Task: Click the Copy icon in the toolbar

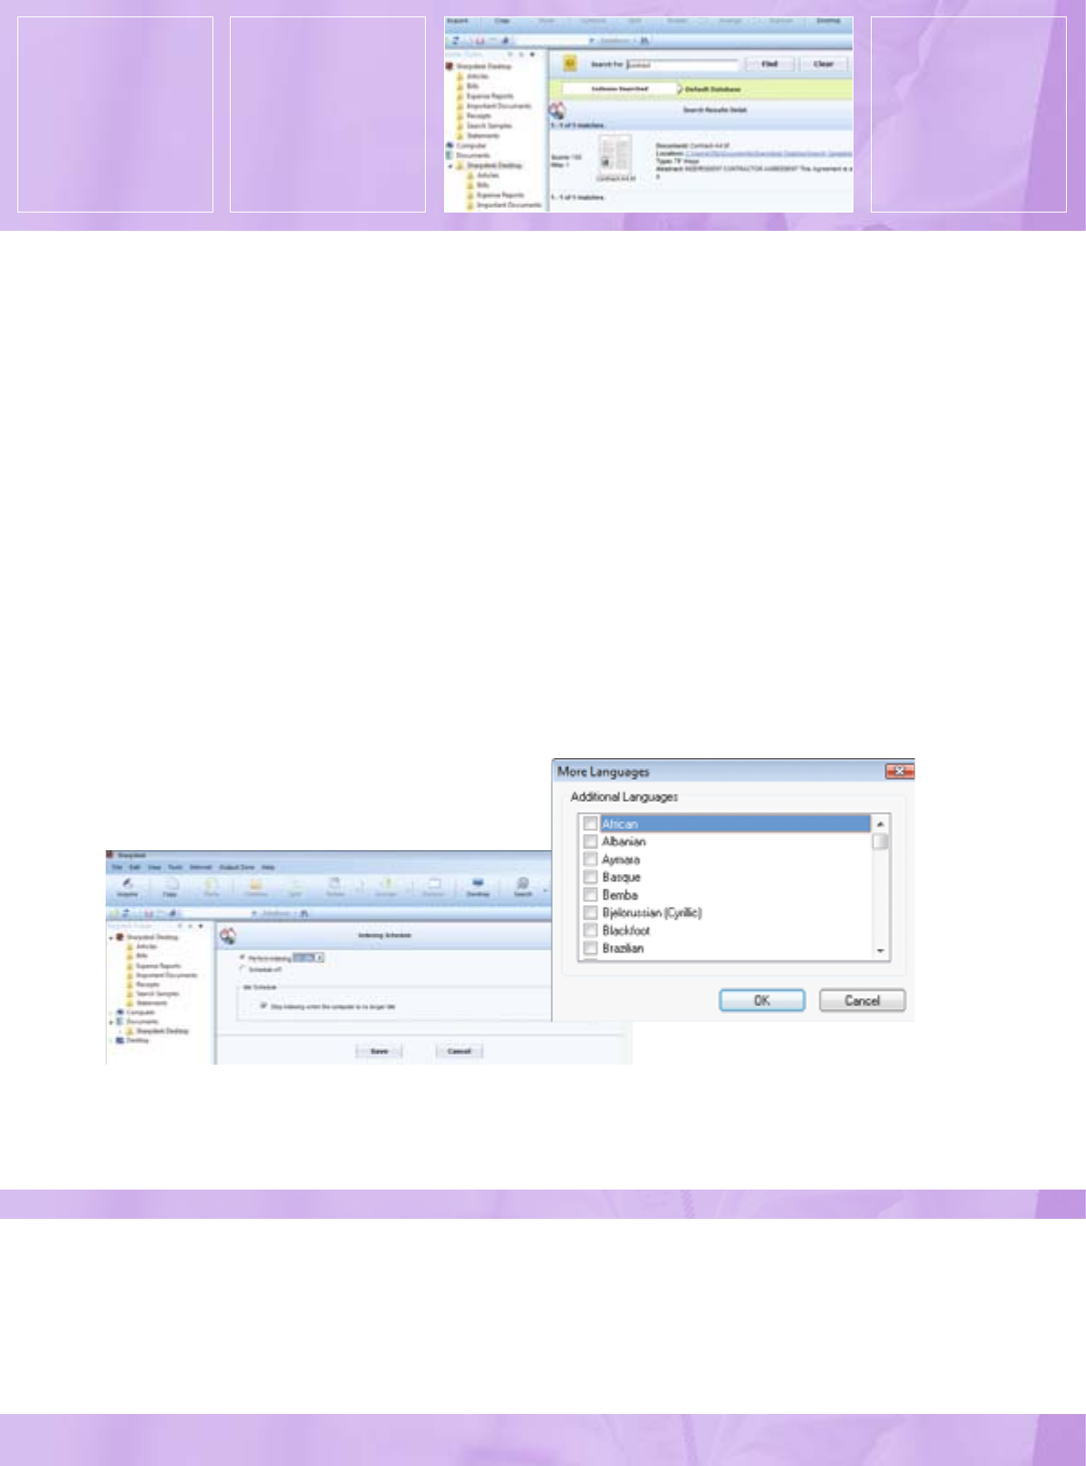Action: (171, 886)
